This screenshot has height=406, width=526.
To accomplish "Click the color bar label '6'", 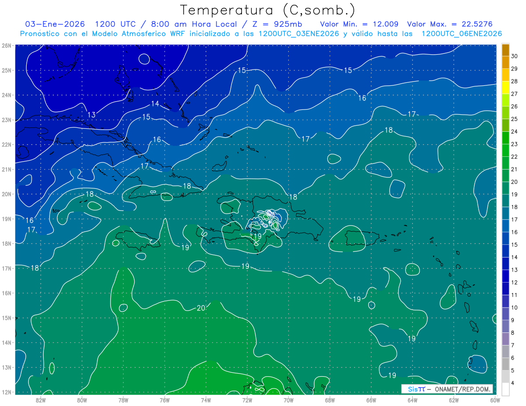I will (513, 358).
